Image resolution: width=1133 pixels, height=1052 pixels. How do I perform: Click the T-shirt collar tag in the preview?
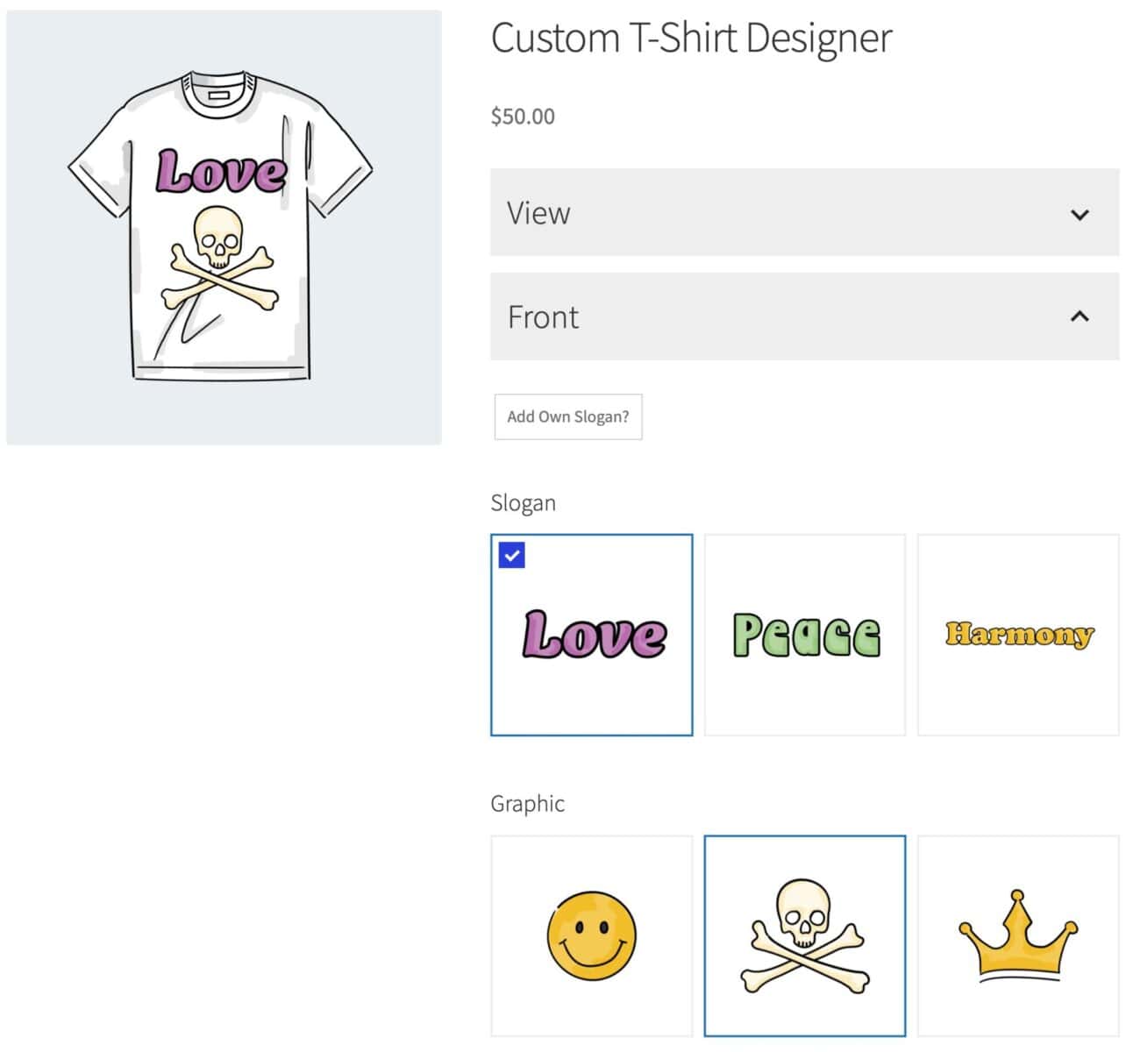click(x=218, y=95)
